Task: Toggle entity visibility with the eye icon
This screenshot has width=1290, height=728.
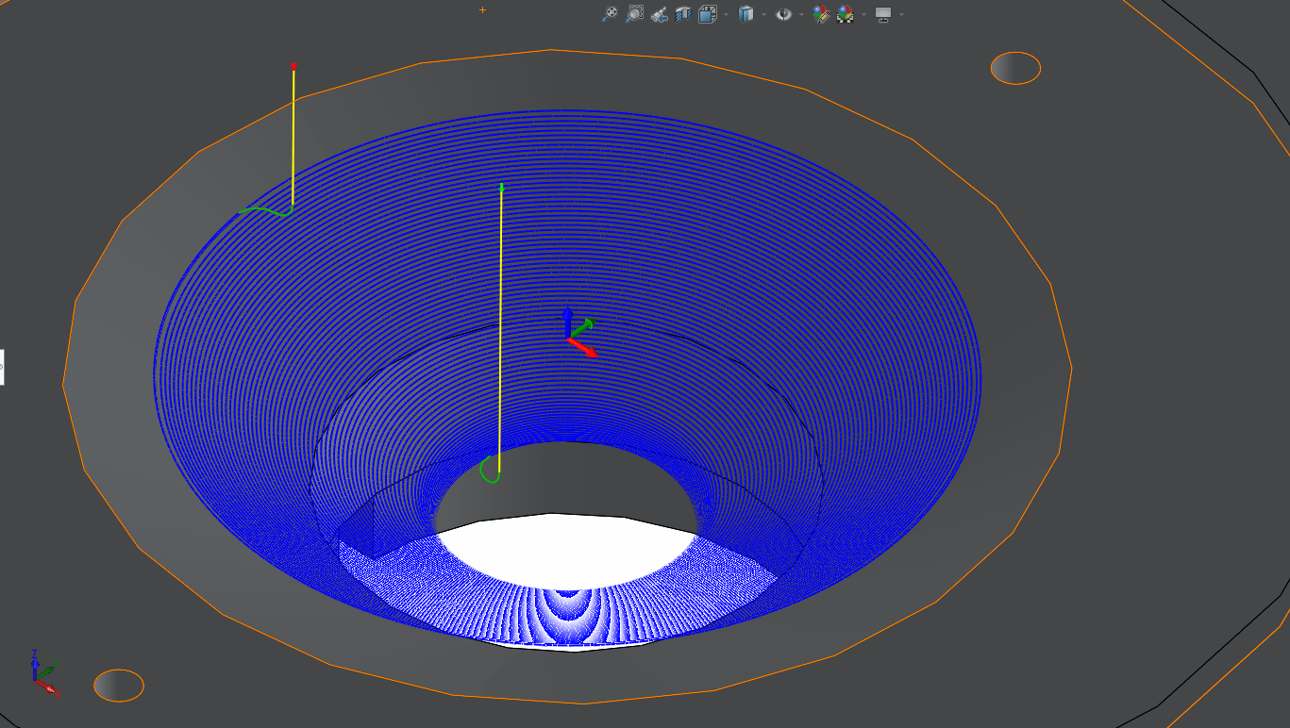Action: (x=783, y=13)
